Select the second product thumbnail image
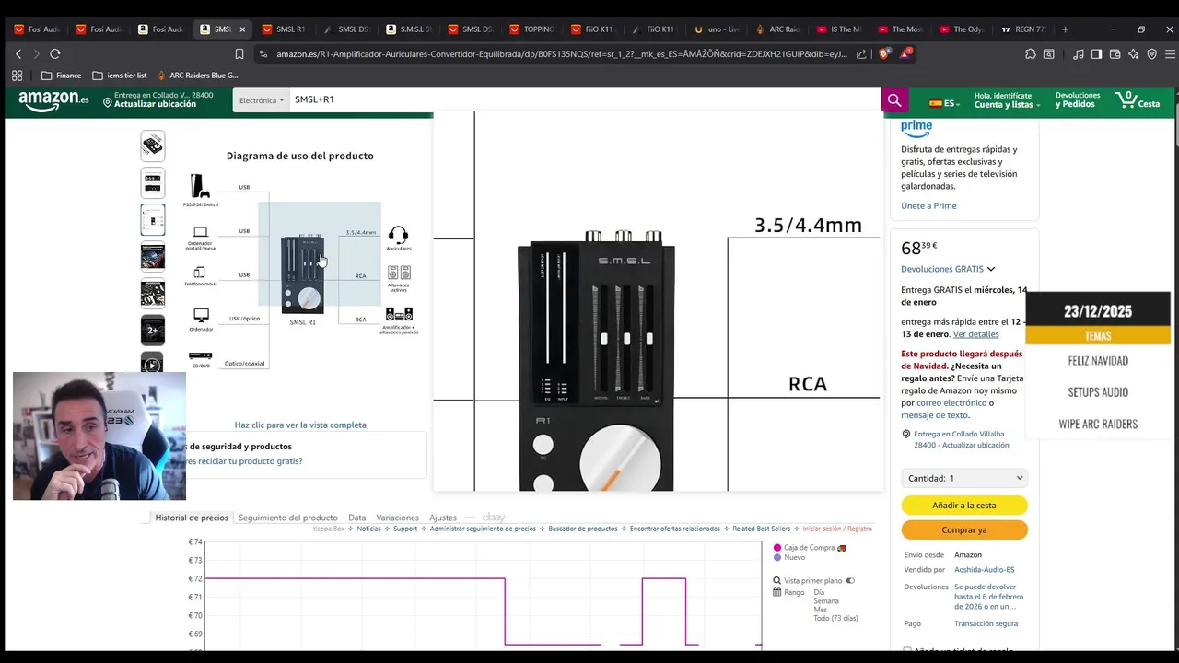 [153, 182]
